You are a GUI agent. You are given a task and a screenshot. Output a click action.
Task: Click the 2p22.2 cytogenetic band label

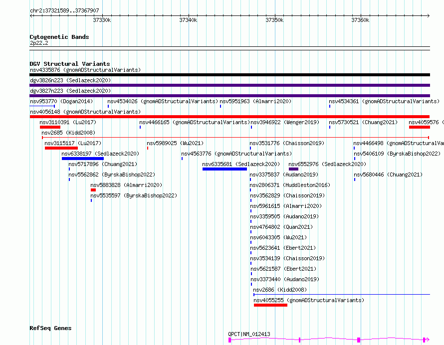[39, 43]
